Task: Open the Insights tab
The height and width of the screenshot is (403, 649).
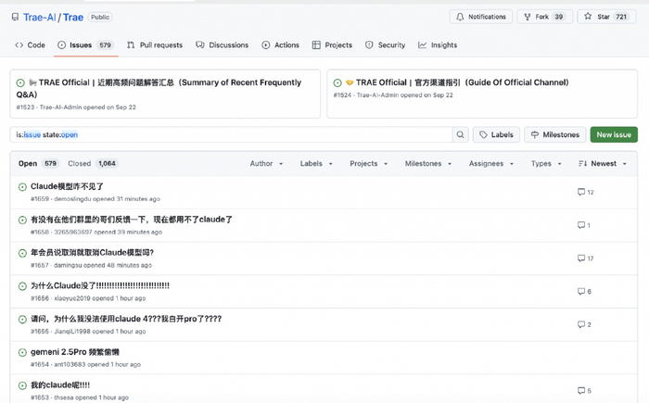Action: point(438,44)
